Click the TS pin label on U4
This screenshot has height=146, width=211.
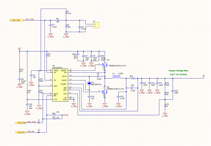click(55, 80)
